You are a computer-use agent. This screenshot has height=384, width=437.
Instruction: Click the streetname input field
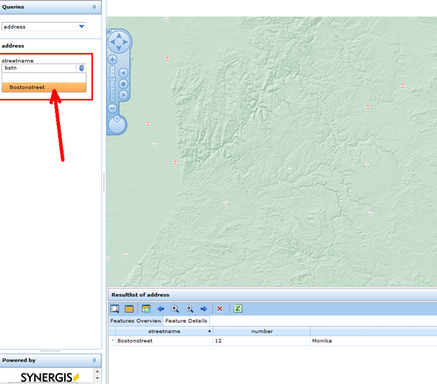(39, 68)
